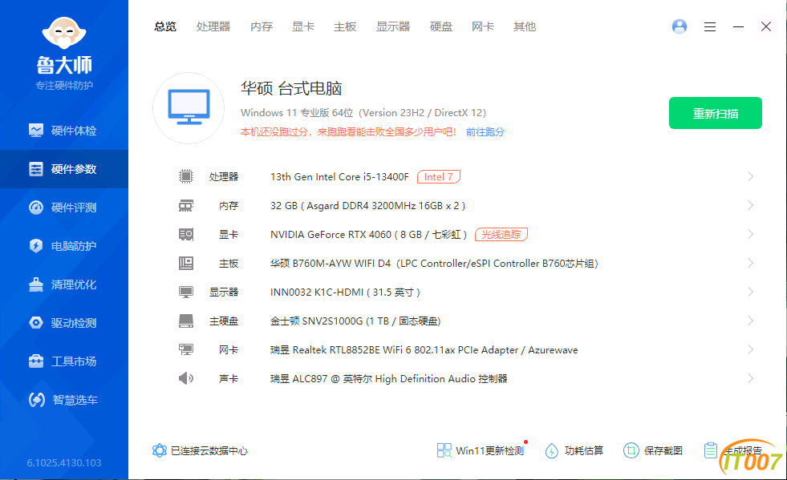Switch to 处理器 tab

click(x=213, y=26)
